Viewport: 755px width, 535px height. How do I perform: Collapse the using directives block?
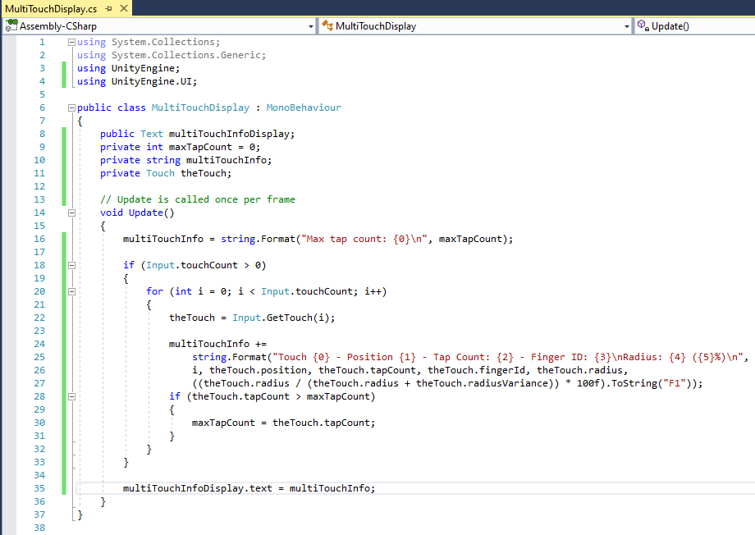tap(72, 42)
